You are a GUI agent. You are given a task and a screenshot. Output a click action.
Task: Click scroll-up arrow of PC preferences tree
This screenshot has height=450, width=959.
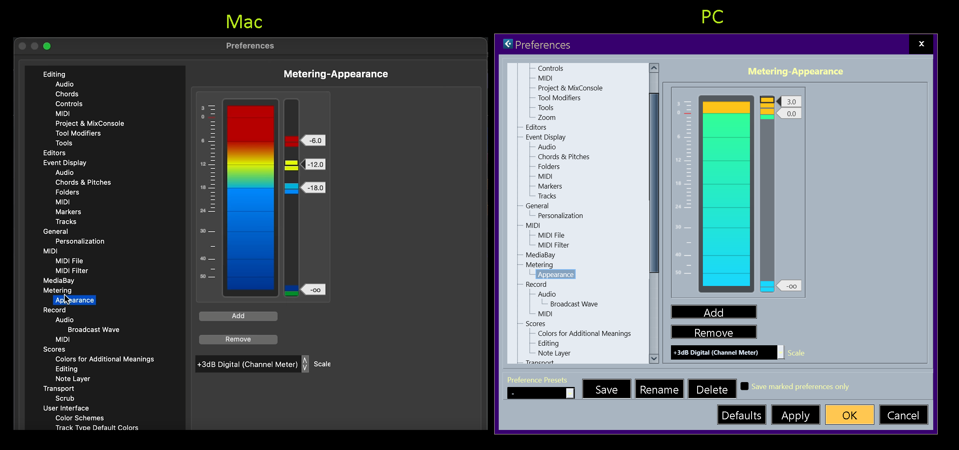(654, 68)
